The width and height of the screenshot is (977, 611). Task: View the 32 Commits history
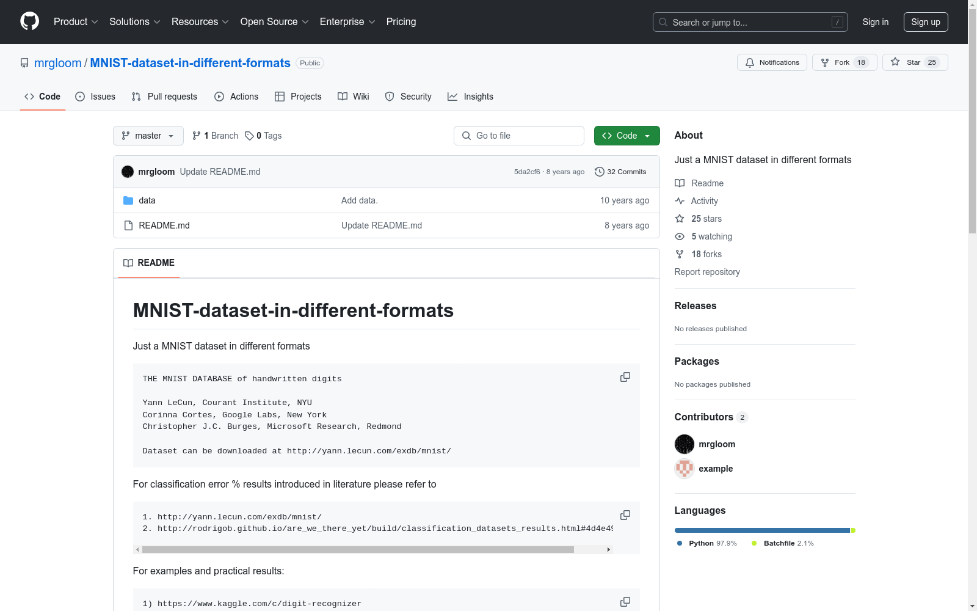click(x=620, y=172)
